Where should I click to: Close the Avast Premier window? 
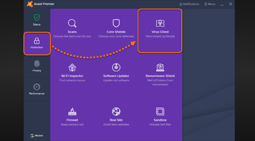point(231,4)
